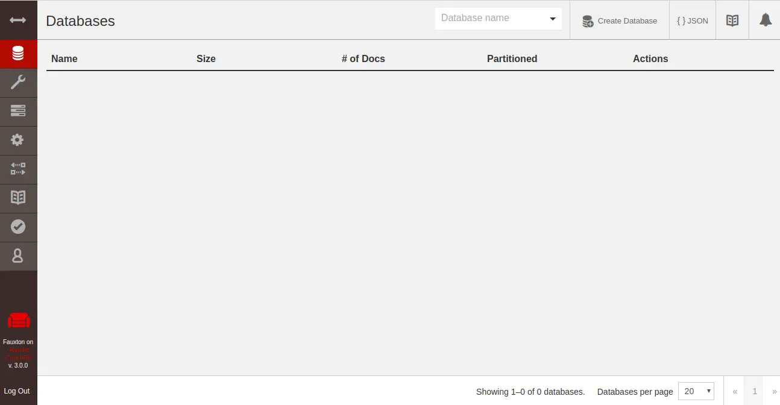Open API docs book icon in header
780x405 pixels.
(x=732, y=20)
